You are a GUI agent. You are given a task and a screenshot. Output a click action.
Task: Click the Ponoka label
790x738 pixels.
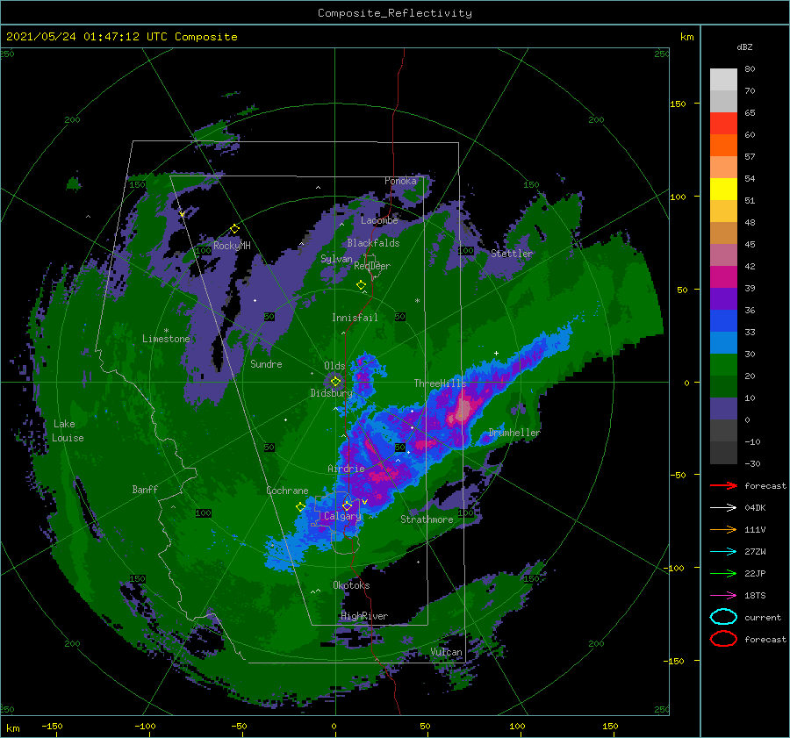[x=400, y=181]
